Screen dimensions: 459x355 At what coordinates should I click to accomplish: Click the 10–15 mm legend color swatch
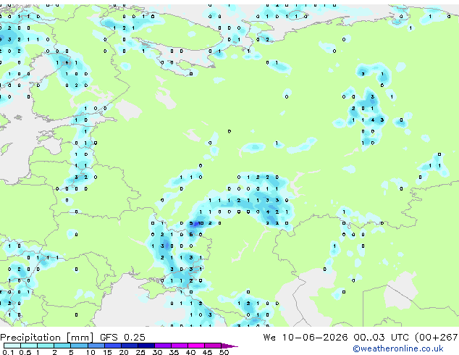[x=96, y=346]
